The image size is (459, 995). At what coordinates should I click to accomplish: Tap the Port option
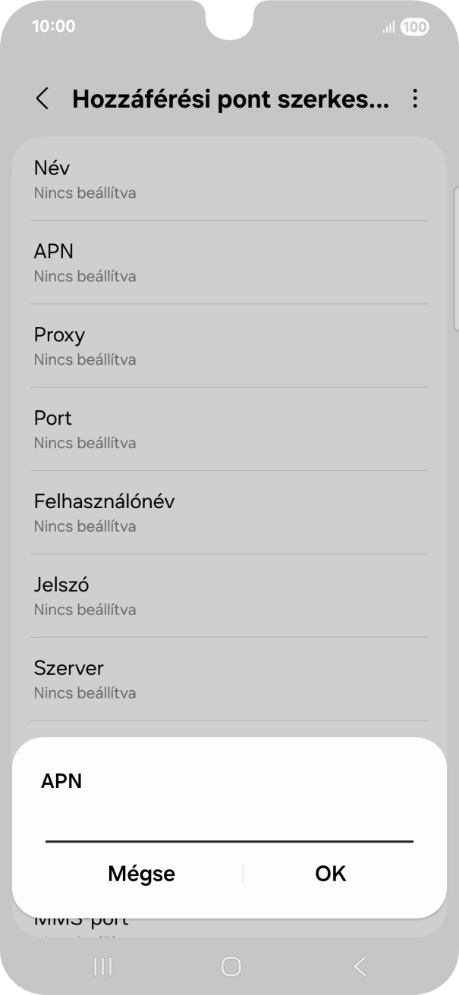[x=228, y=429]
